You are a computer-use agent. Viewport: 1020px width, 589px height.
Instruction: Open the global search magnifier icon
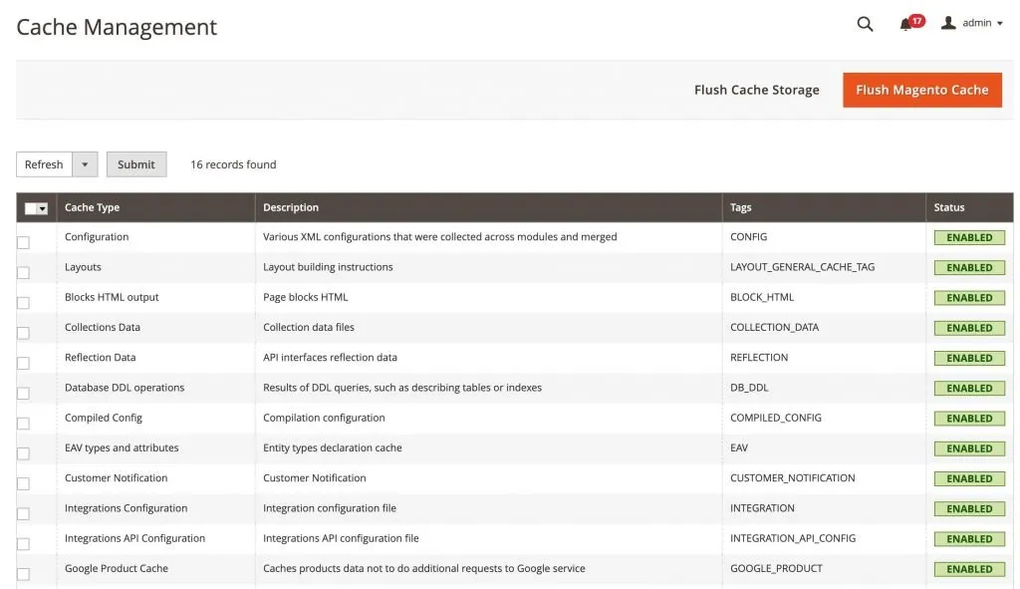865,23
